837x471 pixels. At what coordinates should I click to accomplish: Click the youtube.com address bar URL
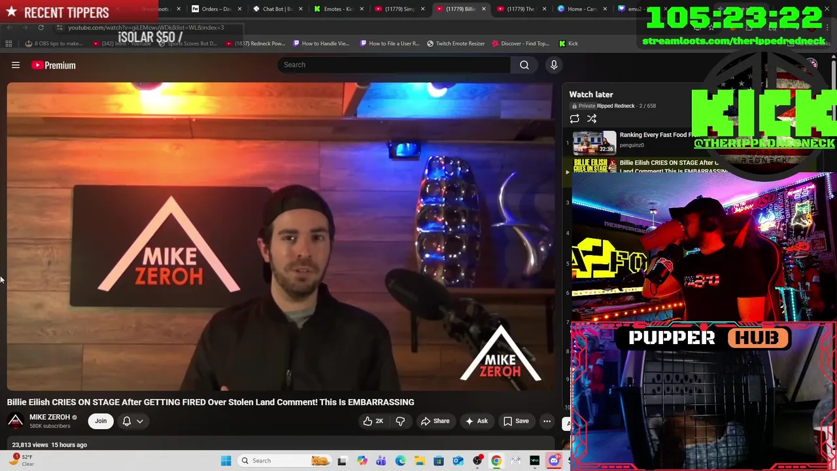tap(146, 27)
